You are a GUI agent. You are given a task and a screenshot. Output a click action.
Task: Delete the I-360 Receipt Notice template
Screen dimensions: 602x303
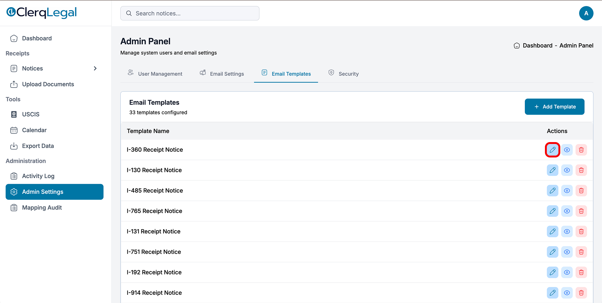pos(581,150)
